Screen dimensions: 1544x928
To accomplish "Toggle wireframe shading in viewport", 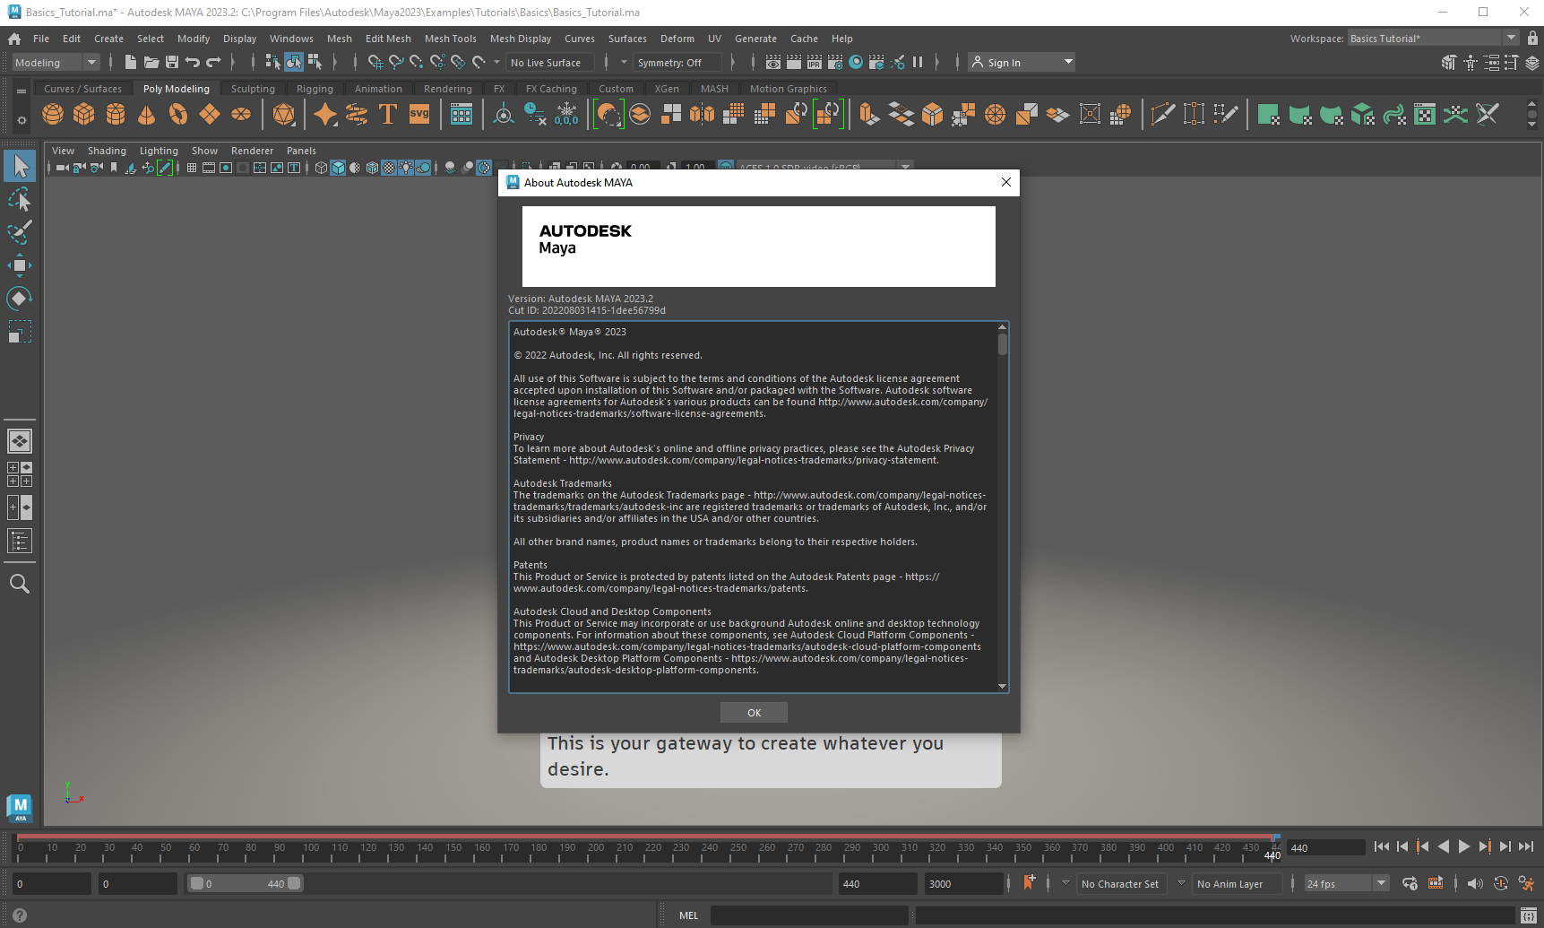I will (x=321, y=168).
